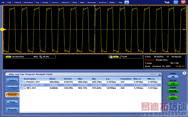Click mean value 666.66ps in Period1 row

55,82
